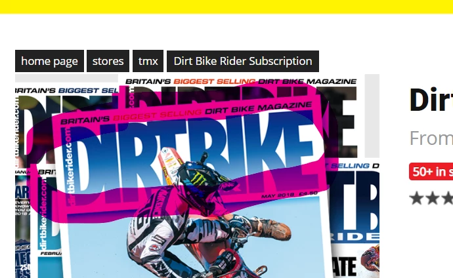Click the second rating star
This screenshot has height=278, width=453.
coord(433,199)
